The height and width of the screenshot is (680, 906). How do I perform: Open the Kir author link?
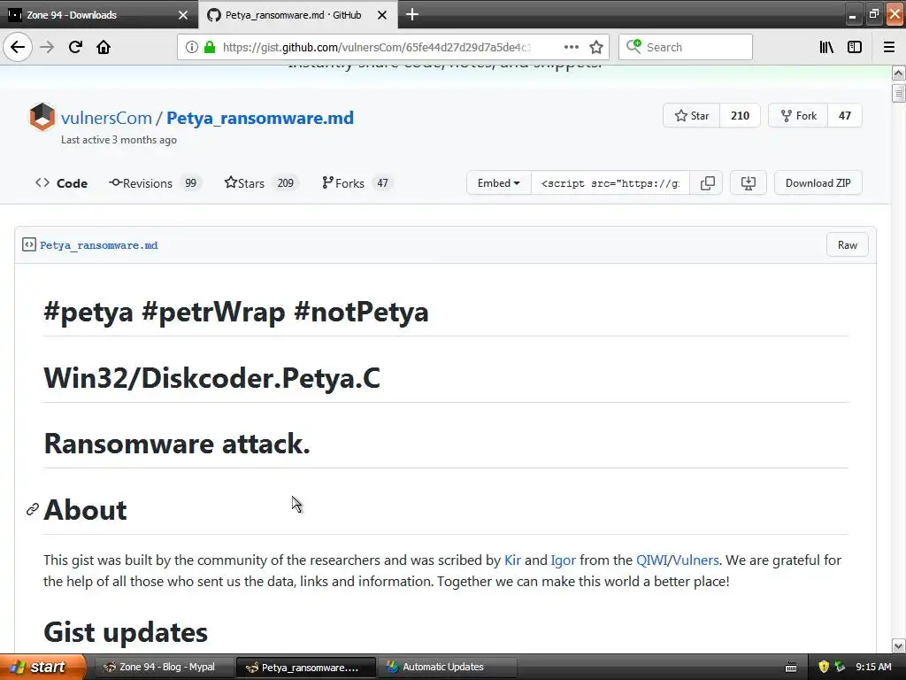512,560
